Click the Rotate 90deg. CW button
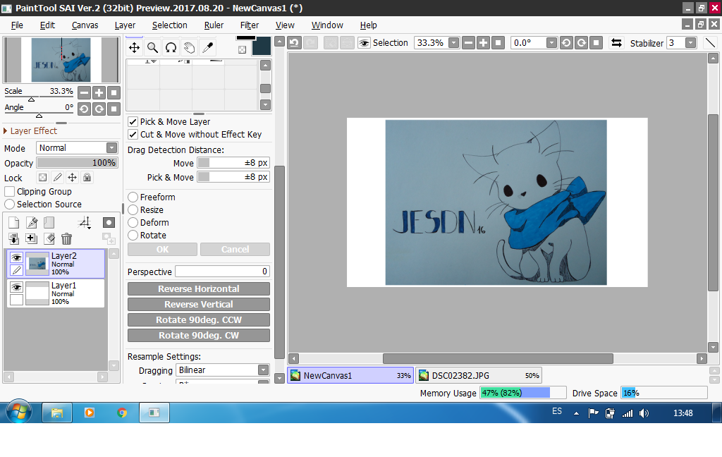722x457 pixels. pyautogui.click(x=198, y=336)
